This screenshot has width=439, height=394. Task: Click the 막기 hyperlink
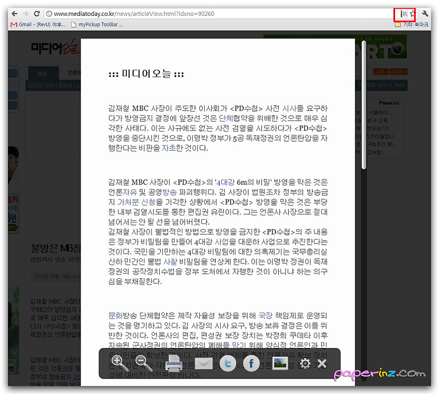239,345
